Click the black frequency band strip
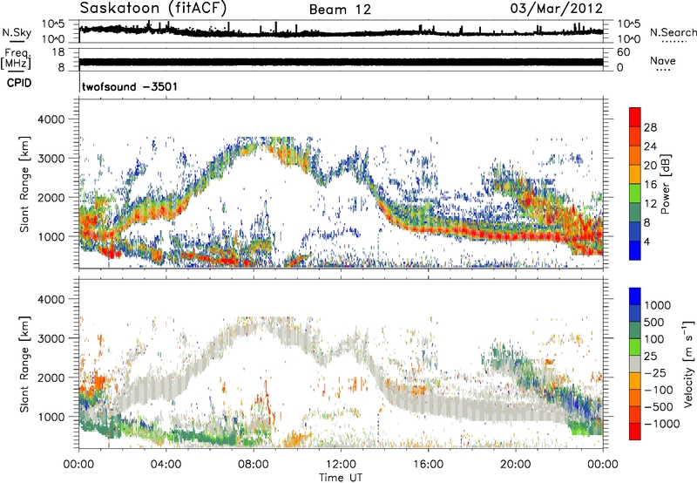697x483 pixels. 341,62
